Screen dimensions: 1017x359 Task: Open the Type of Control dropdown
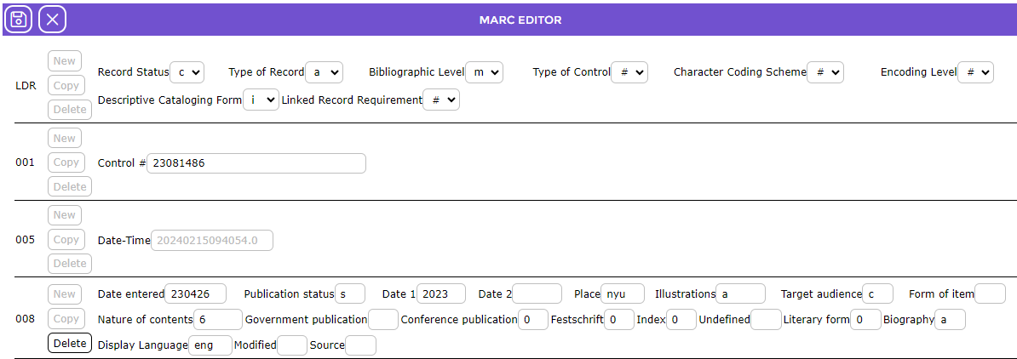(x=629, y=72)
